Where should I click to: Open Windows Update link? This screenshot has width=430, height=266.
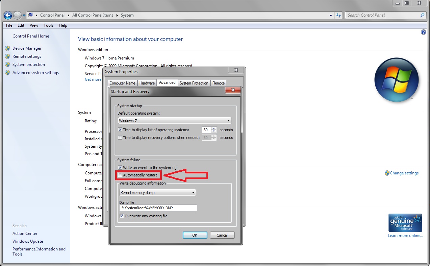click(x=28, y=241)
